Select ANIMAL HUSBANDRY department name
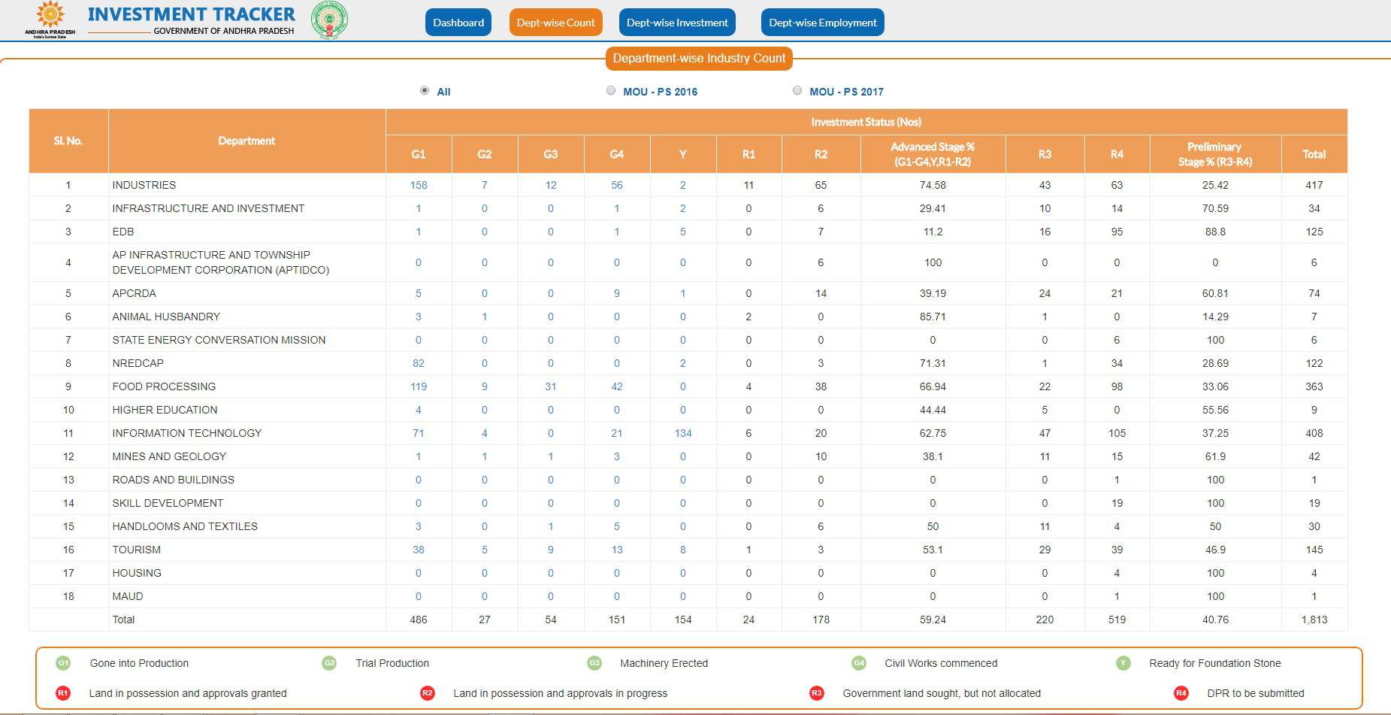This screenshot has width=1391, height=715. point(166,317)
